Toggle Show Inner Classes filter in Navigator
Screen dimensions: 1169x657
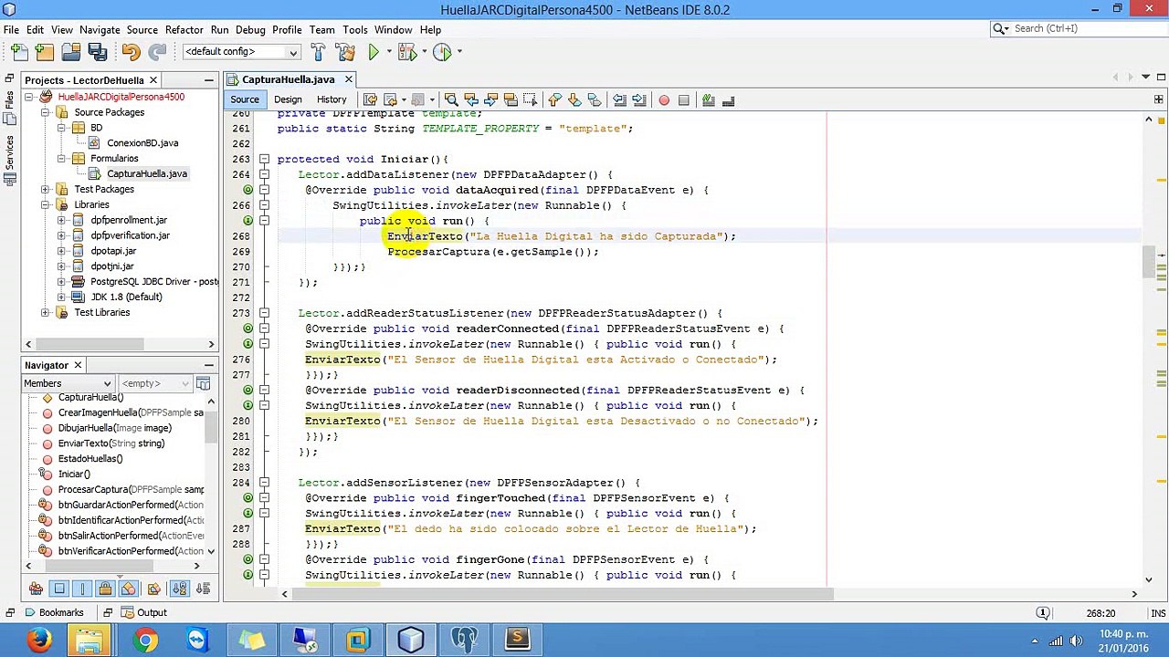(x=129, y=589)
